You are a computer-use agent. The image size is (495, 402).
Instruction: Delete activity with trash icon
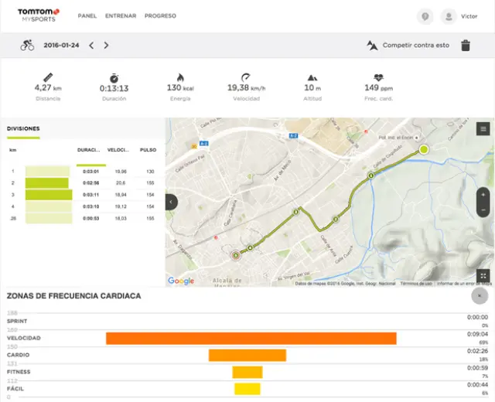[x=466, y=46]
